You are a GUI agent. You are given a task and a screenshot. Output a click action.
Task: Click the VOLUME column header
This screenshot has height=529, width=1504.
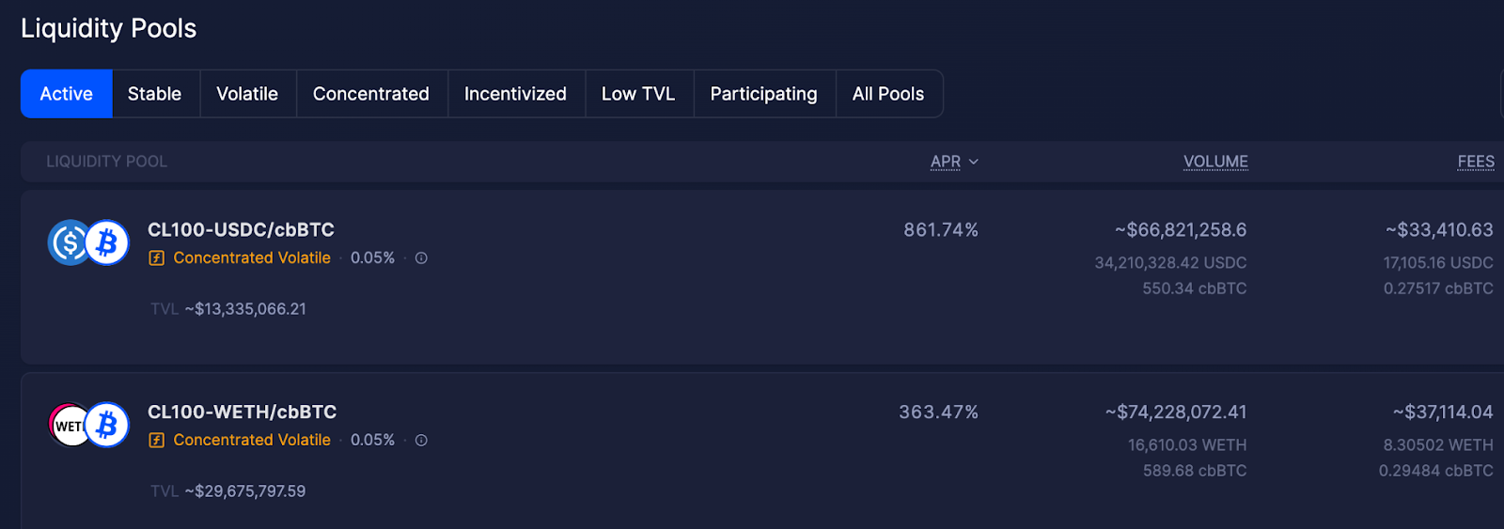(x=1215, y=162)
